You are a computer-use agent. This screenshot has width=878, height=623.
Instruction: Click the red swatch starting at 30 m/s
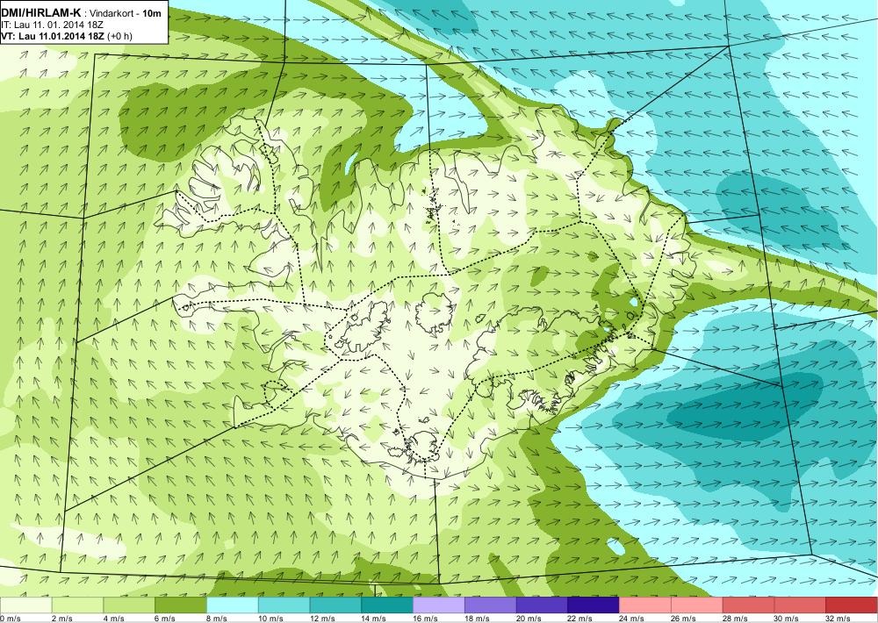(800, 605)
